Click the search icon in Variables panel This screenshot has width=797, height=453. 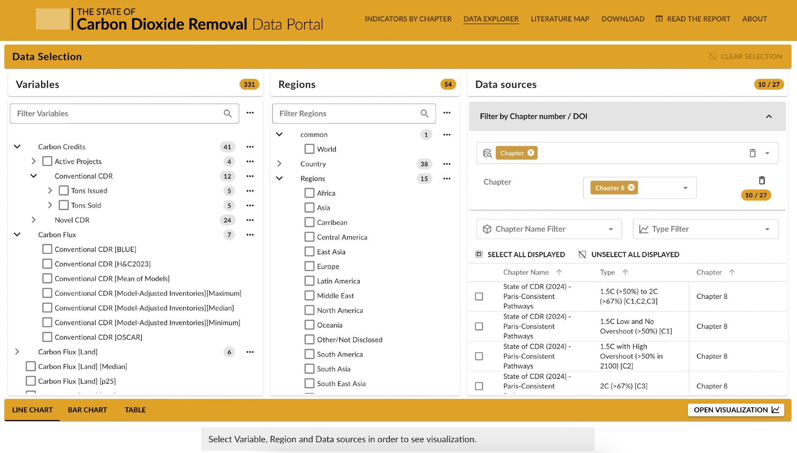pos(228,113)
